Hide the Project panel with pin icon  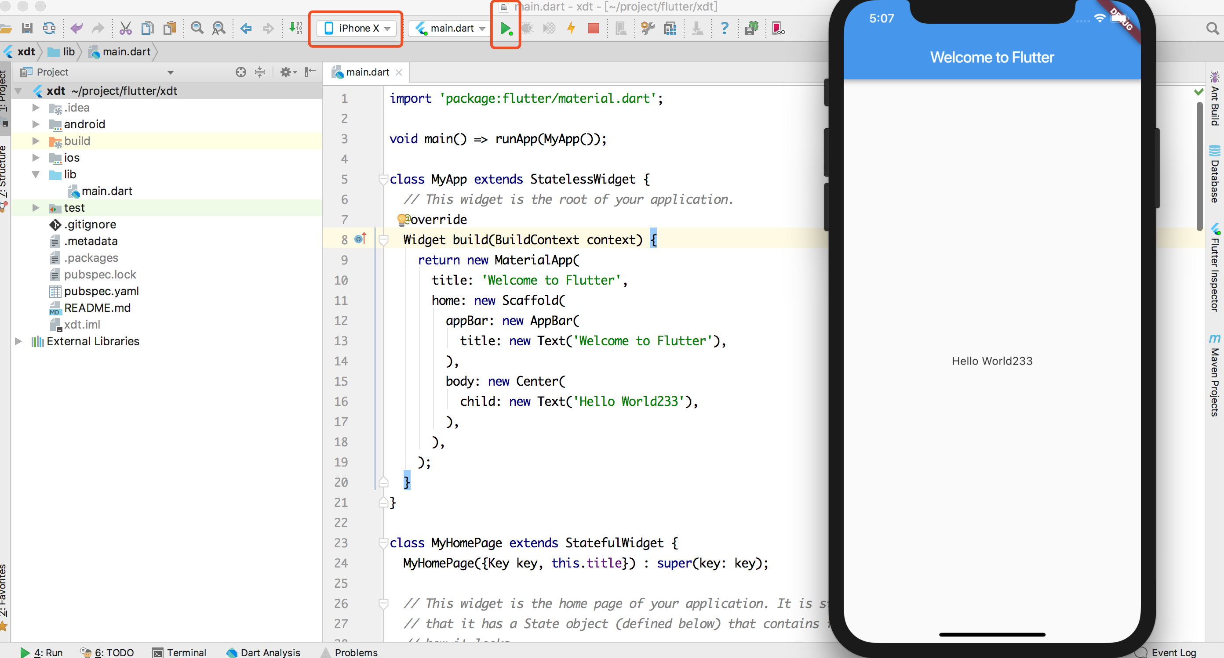pos(310,72)
